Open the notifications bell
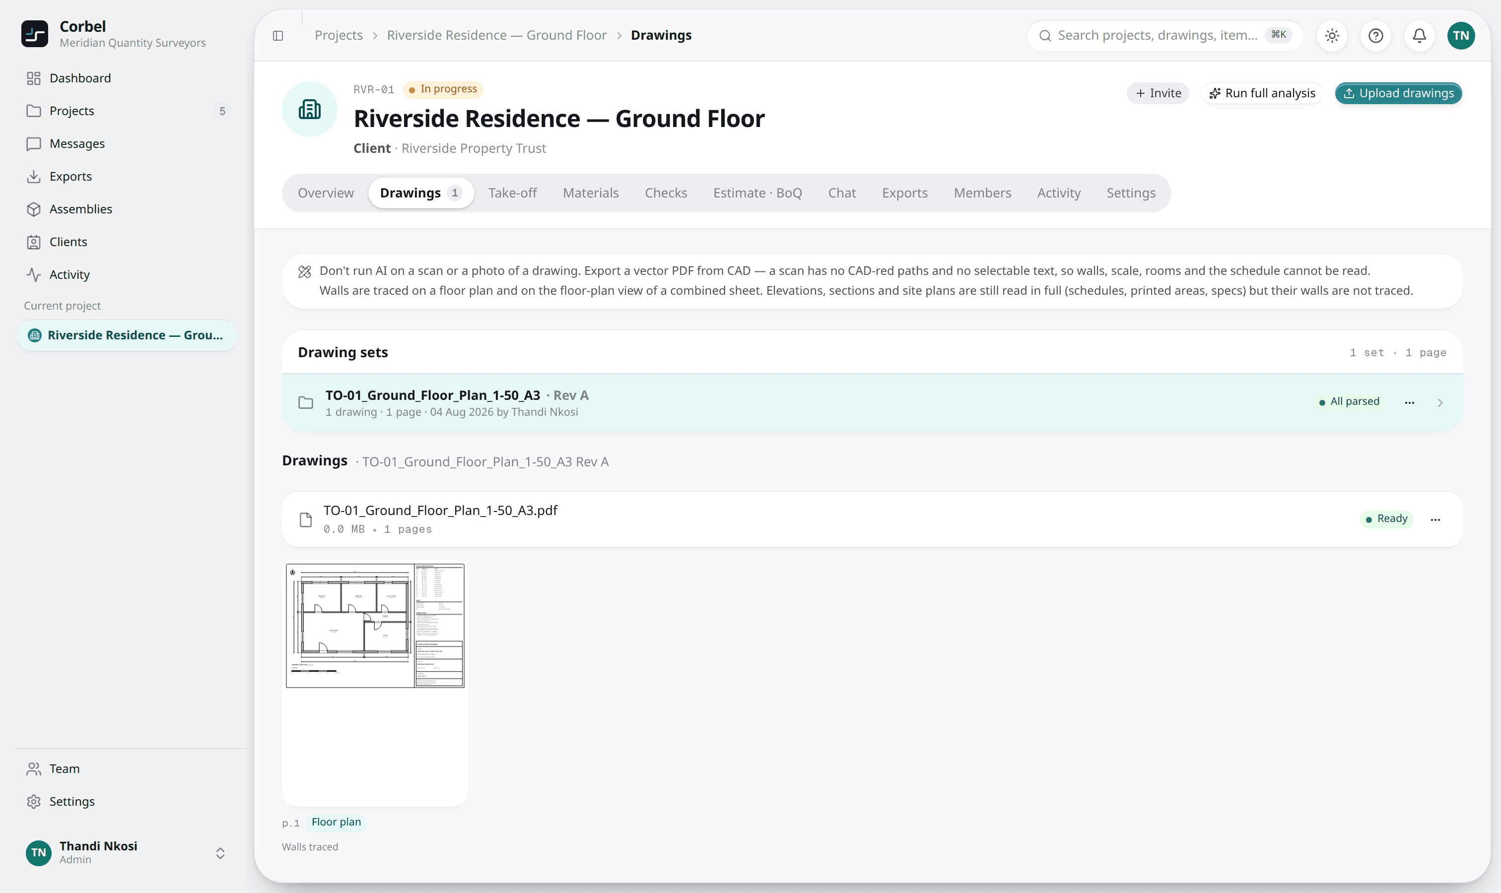 1419,36
